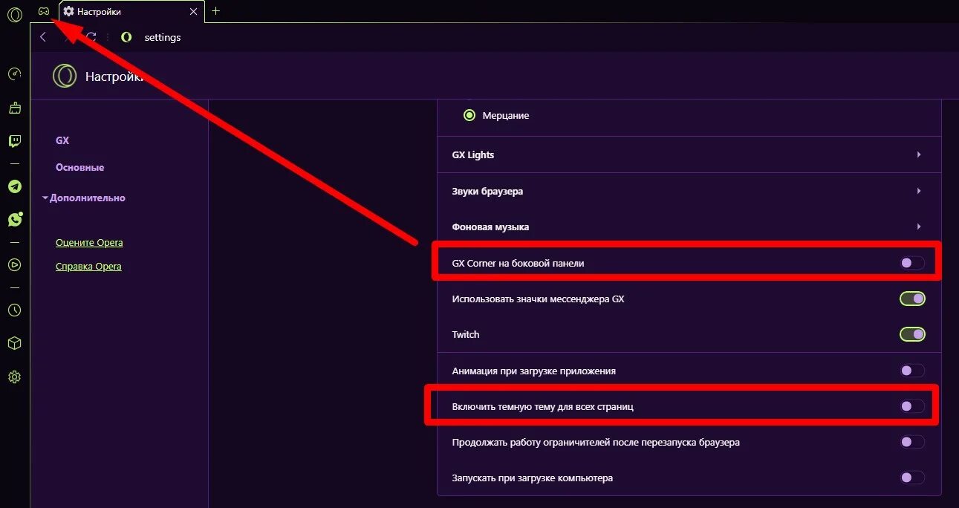Toggle Запускать при загрузке компьютера
The width and height of the screenshot is (959, 508).
(x=912, y=478)
